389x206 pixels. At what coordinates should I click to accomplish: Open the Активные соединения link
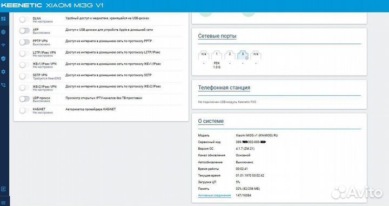214,196
